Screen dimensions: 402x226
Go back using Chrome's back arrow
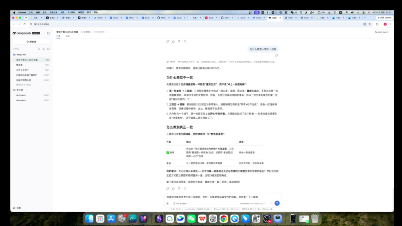point(14,24)
